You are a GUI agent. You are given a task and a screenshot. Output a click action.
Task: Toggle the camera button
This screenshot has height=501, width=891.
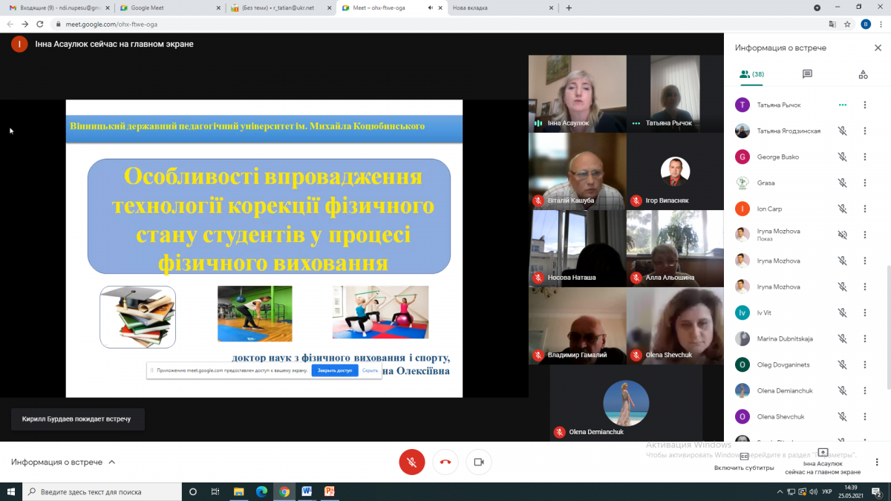[479, 462]
